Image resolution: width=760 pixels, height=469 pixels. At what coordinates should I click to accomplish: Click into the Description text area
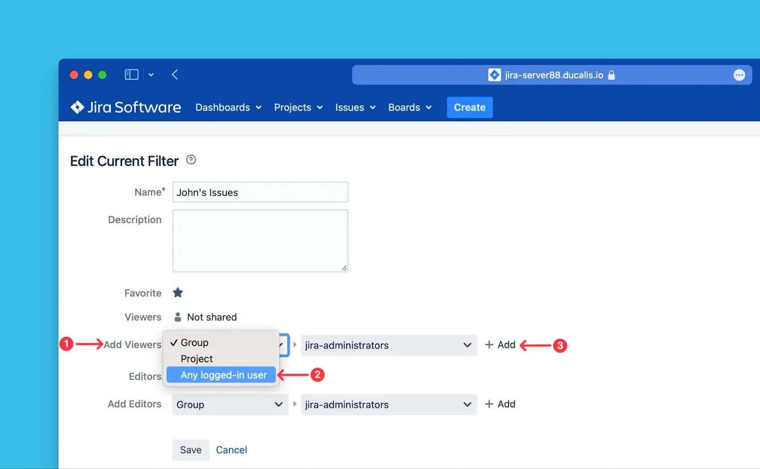coord(260,240)
